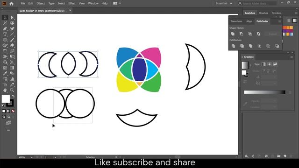Select the Line Segment tool
This screenshot has width=299, height=168.
[x=12, y=34]
